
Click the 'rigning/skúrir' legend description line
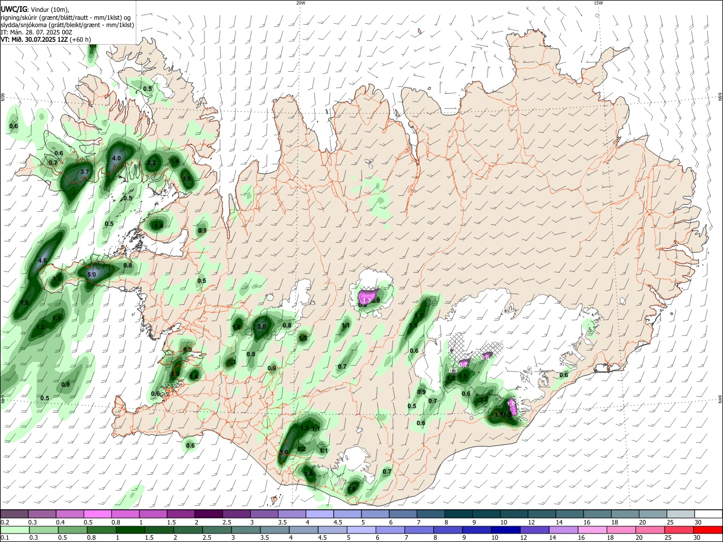tap(67, 18)
